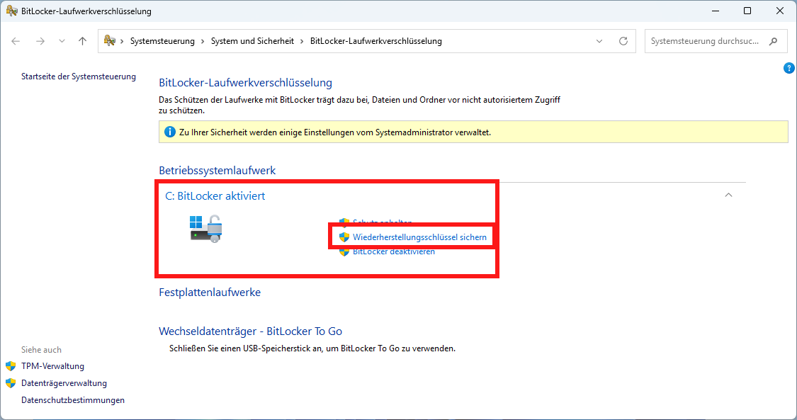Viewport: 797px width, 420px height.
Task: Open help with the blue question mark
Action: 789,68
